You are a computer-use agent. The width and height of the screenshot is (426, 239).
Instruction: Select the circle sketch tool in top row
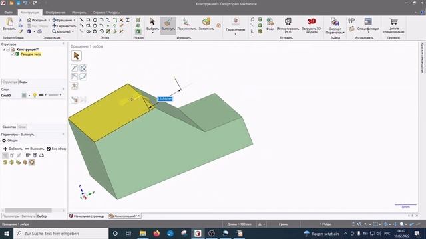click(95, 20)
